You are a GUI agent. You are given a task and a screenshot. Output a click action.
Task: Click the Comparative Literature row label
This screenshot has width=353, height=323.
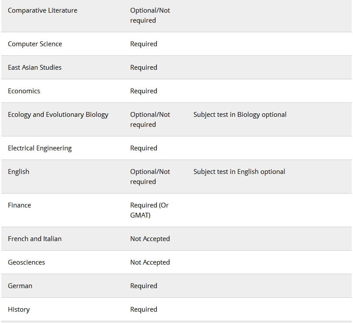tap(42, 10)
